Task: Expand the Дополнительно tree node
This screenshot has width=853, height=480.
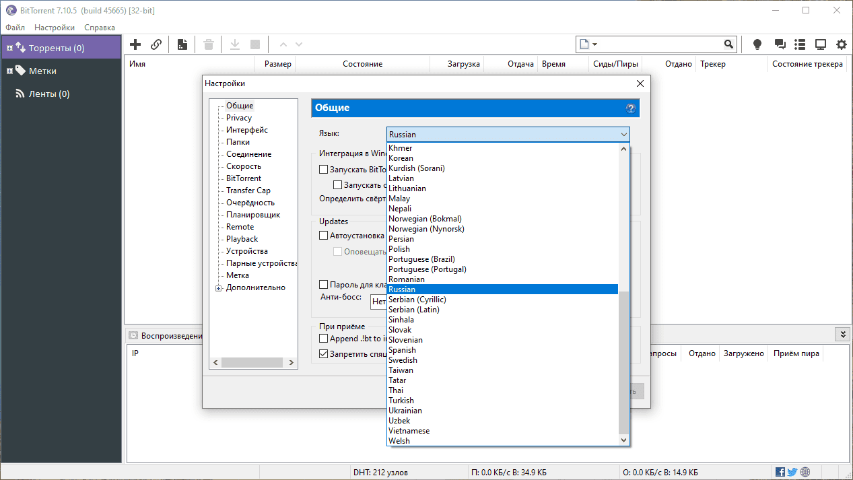Action: (218, 288)
